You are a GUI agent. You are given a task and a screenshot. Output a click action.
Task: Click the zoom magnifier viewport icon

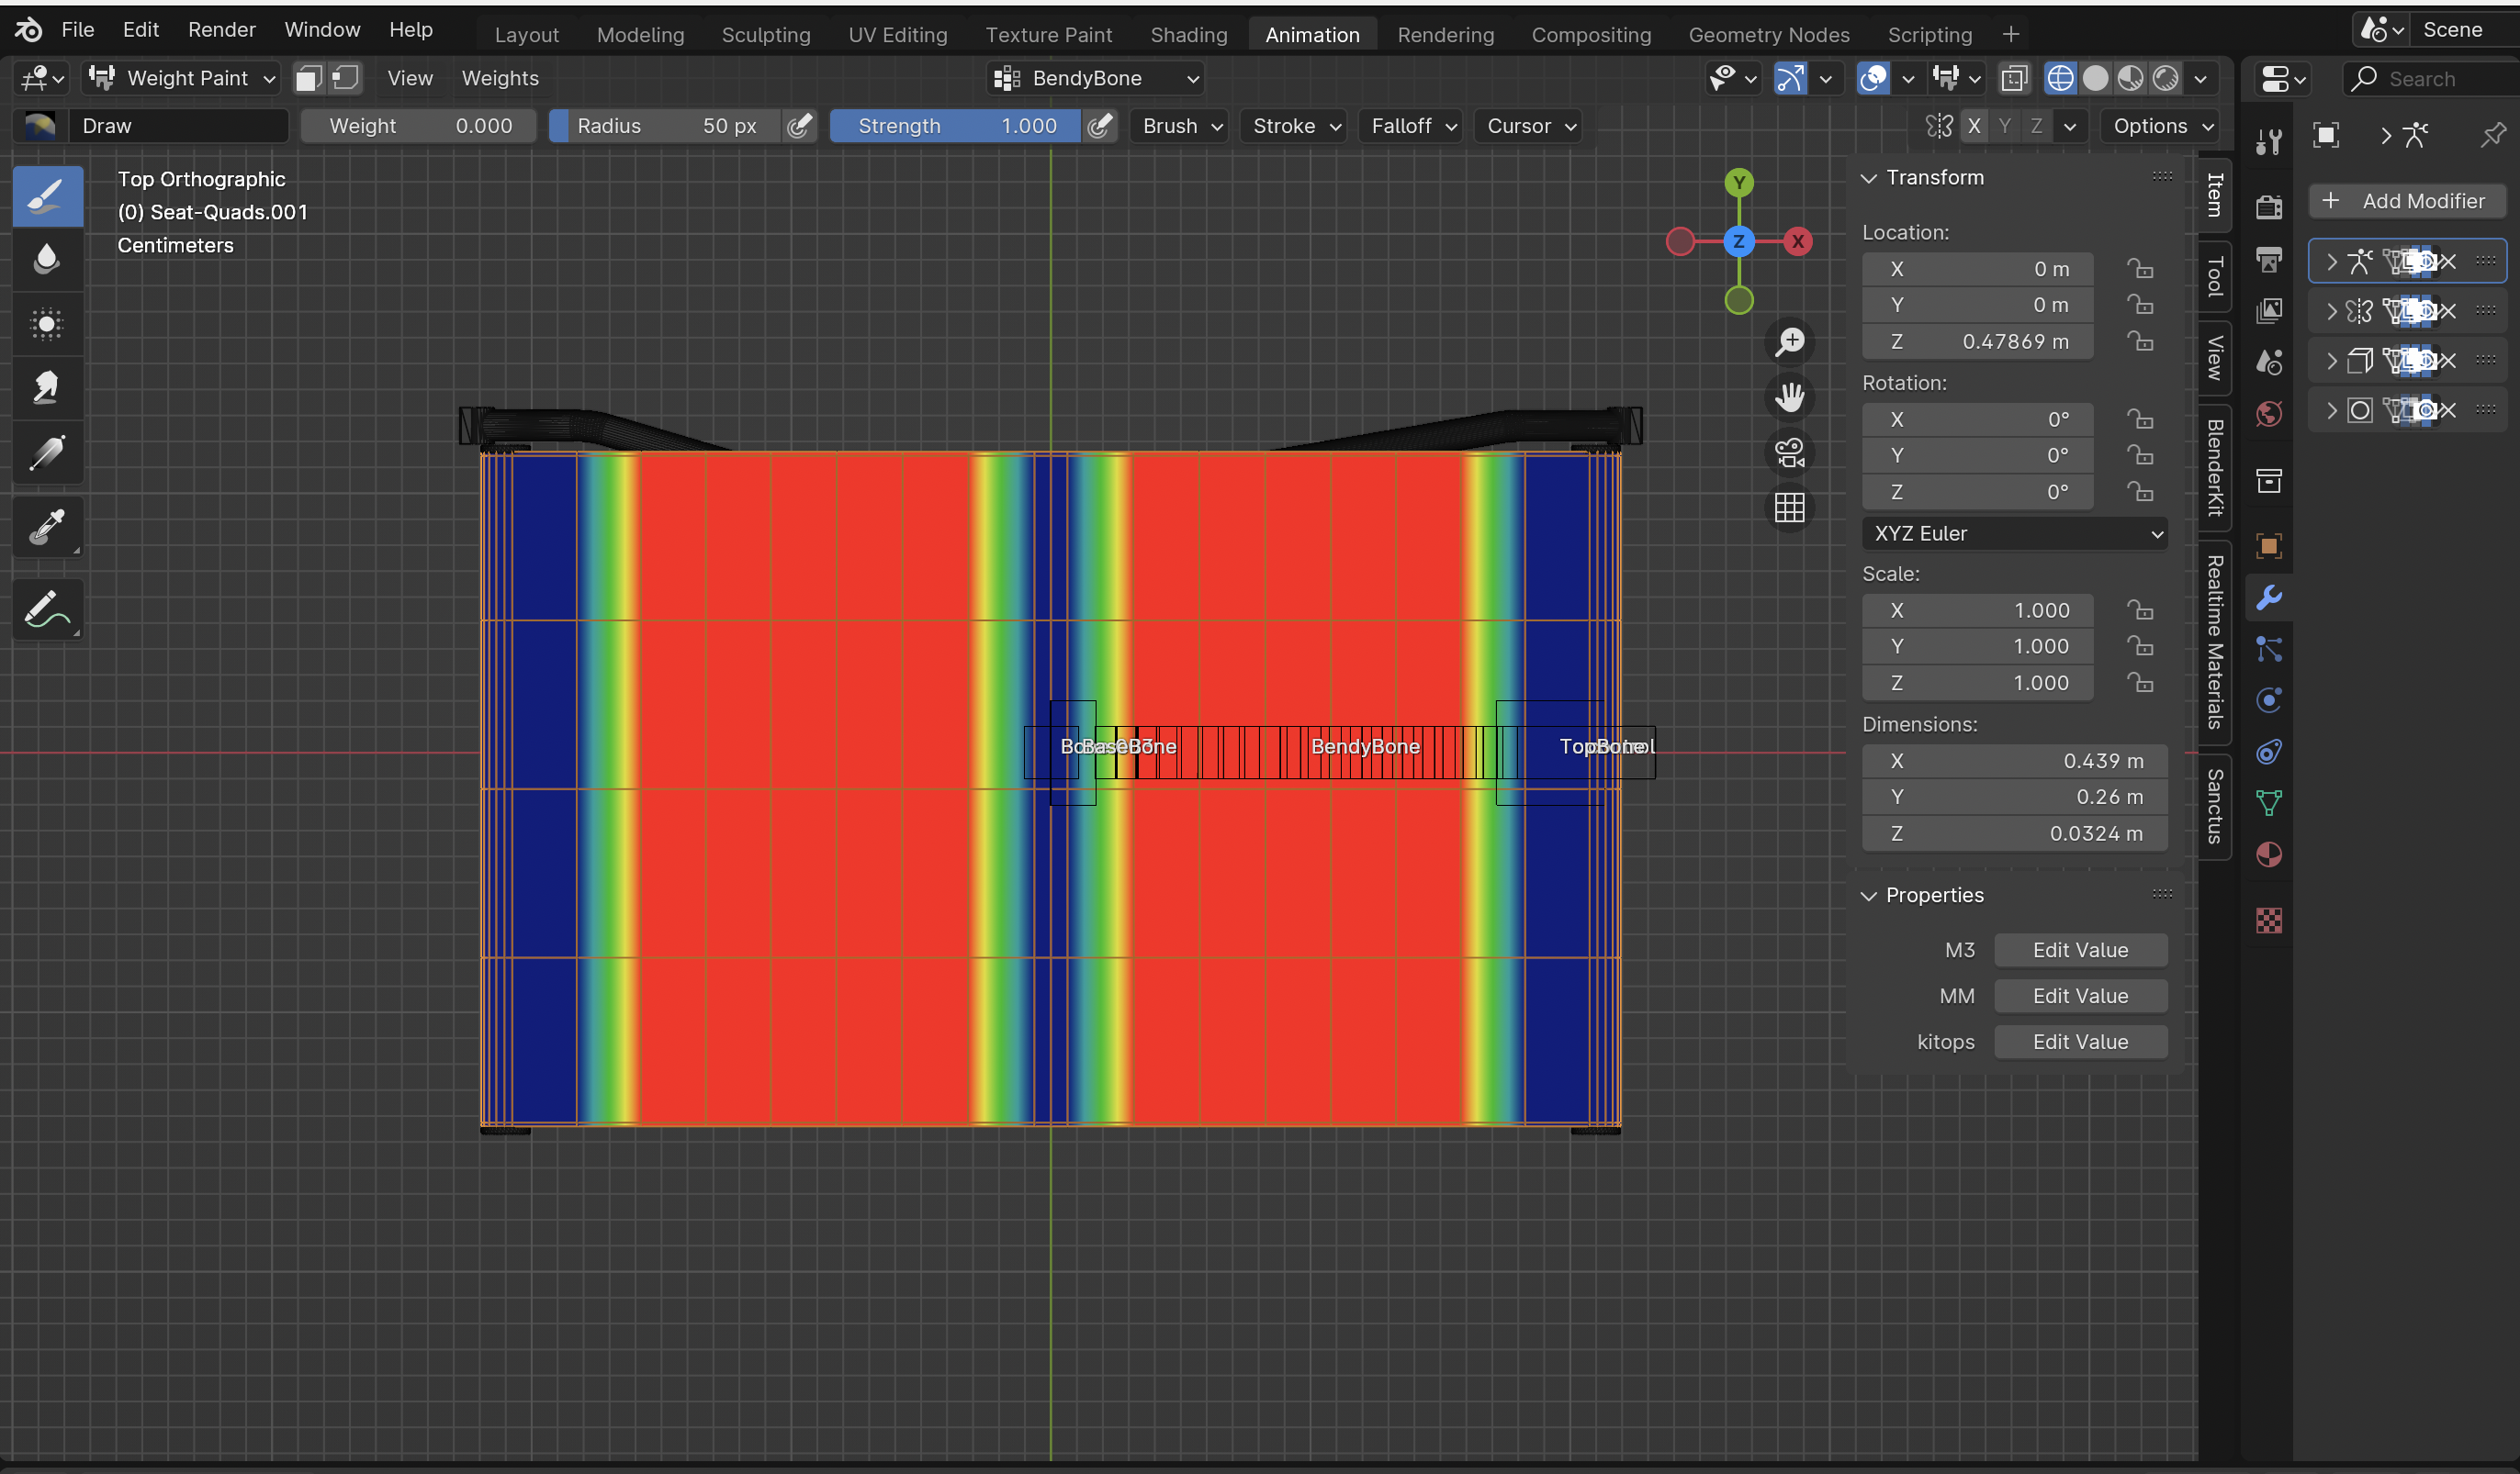coord(1789,341)
